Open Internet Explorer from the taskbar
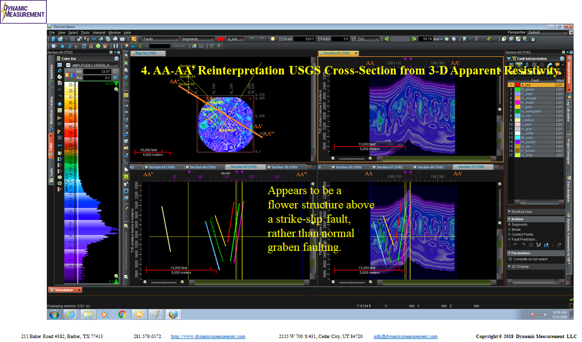This screenshot has height=342, width=582. [70, 314]
